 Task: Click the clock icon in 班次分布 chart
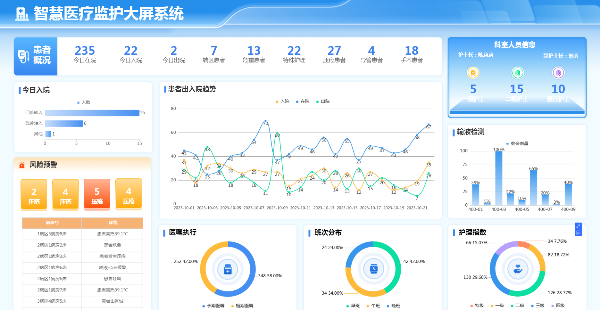tap(373, 269)
